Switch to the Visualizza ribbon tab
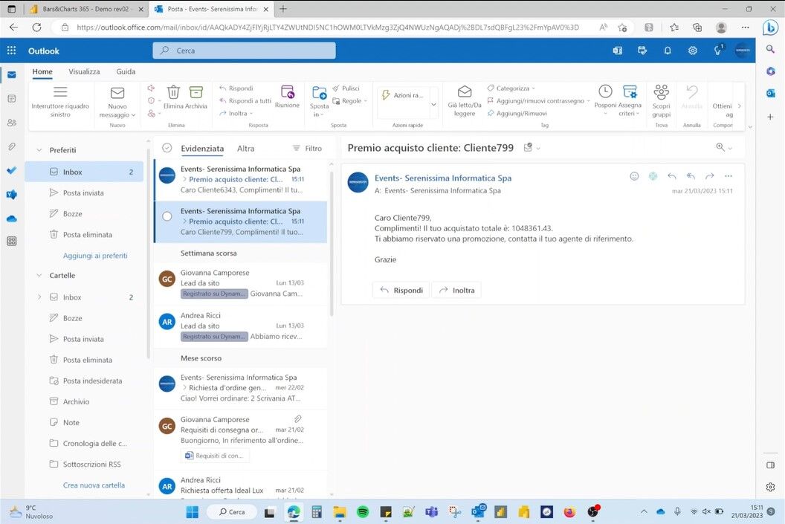785x524 pixels. click(84, 72)
